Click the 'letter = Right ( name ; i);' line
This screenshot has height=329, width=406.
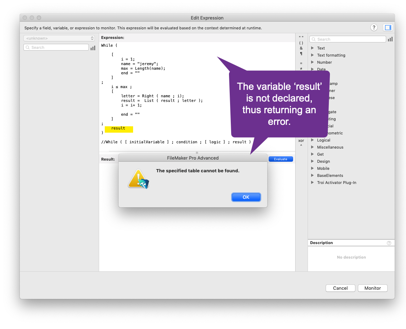point(153,96)
